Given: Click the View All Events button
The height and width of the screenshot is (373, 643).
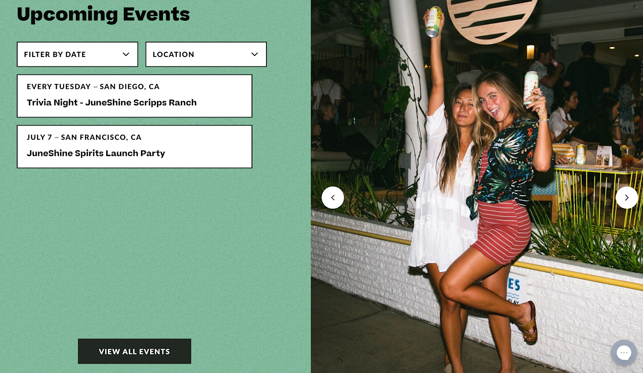Looking at the screenshot, I should point(134,351).
